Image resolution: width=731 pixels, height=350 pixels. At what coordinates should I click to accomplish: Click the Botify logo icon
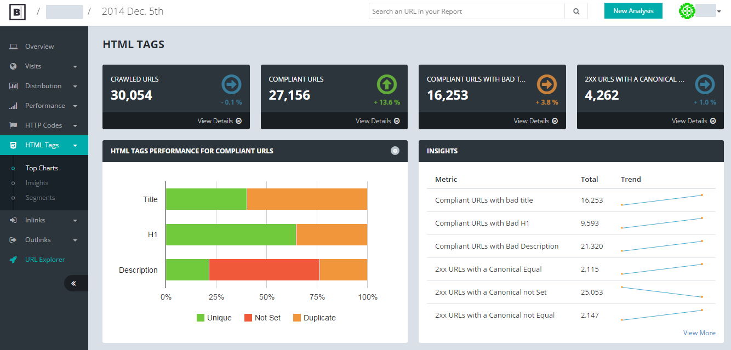(17, 11)
